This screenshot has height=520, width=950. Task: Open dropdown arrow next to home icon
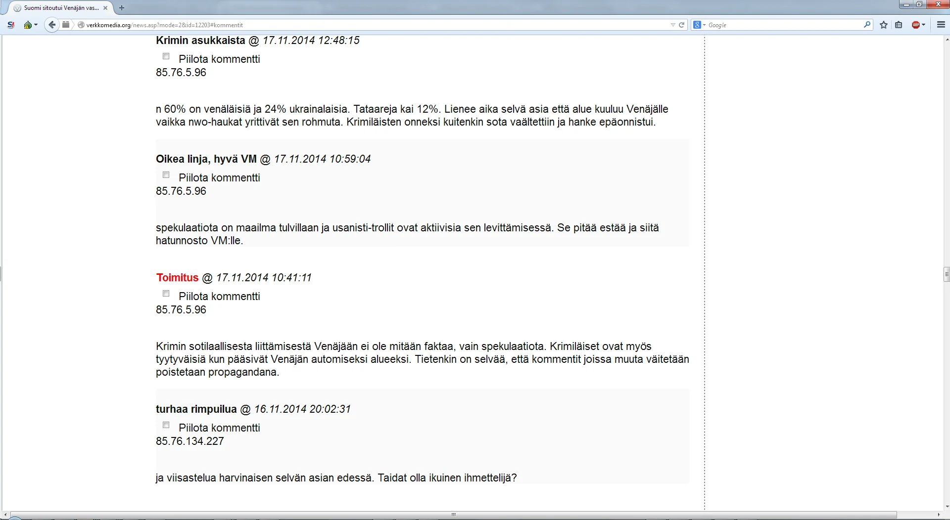click(x=36, y=25)
